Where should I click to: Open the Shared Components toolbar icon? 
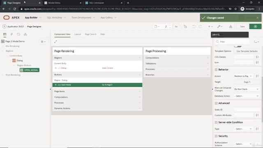(x=231, y=26)
